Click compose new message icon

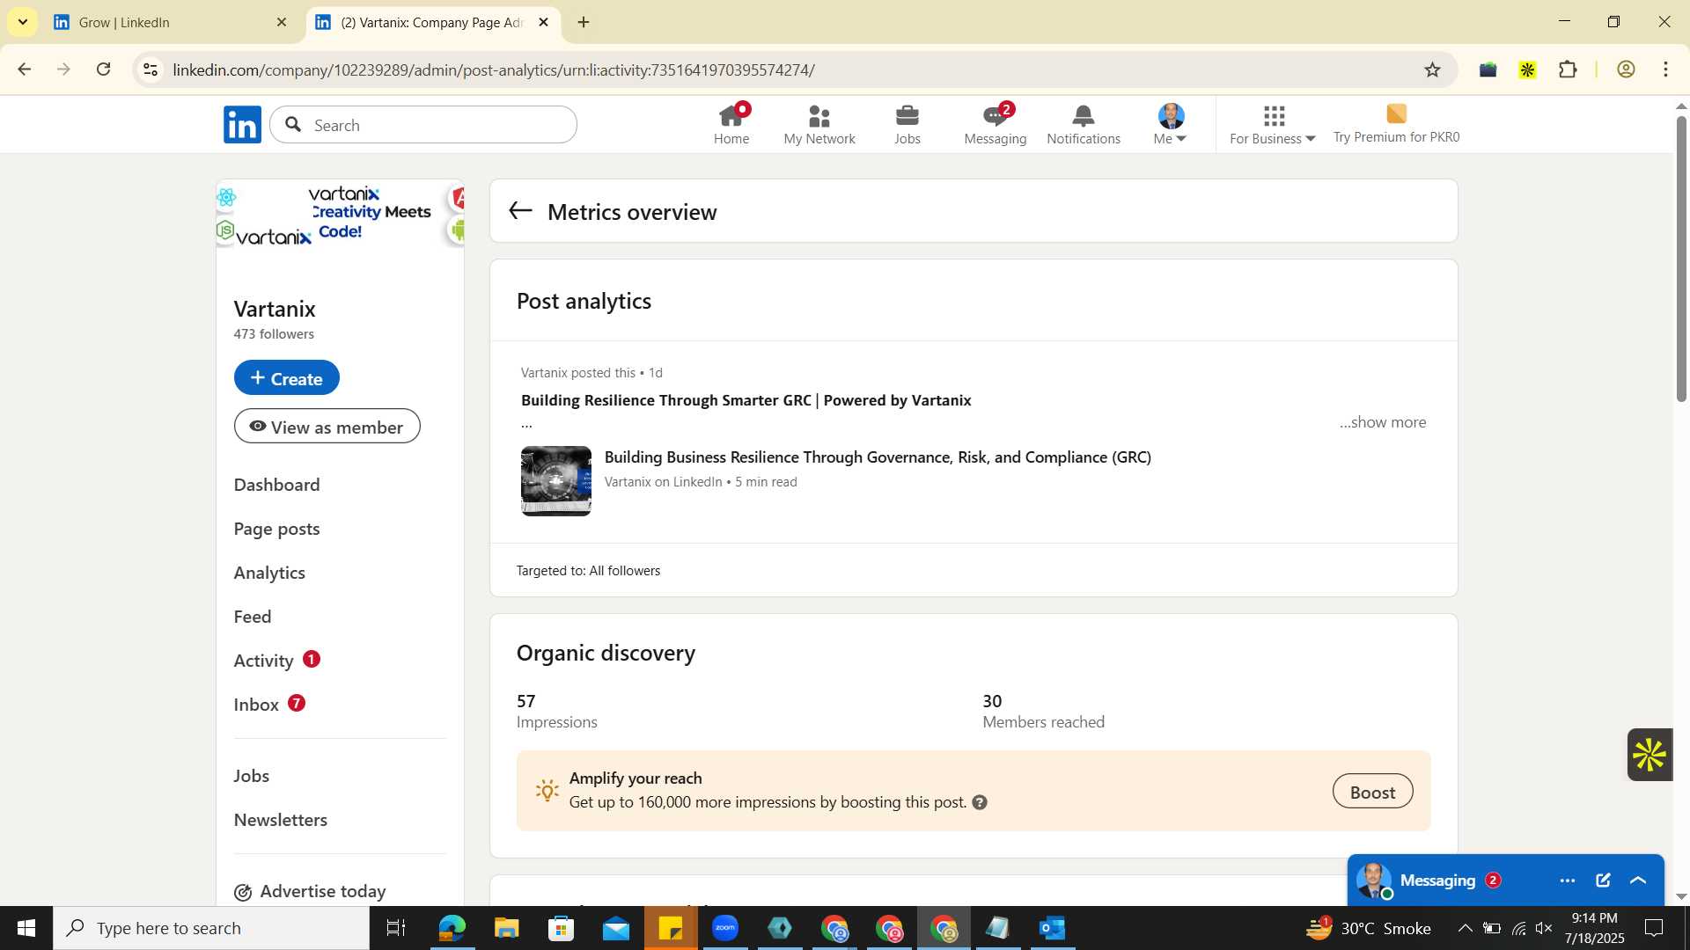tap(1603, 881)
